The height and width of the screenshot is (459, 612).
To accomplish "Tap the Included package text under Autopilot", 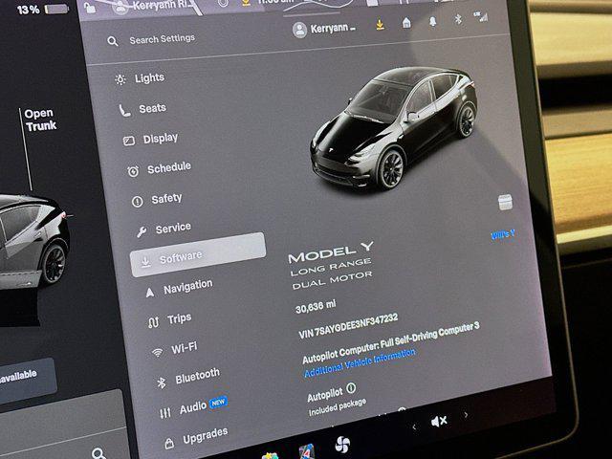I will [338, 407].
